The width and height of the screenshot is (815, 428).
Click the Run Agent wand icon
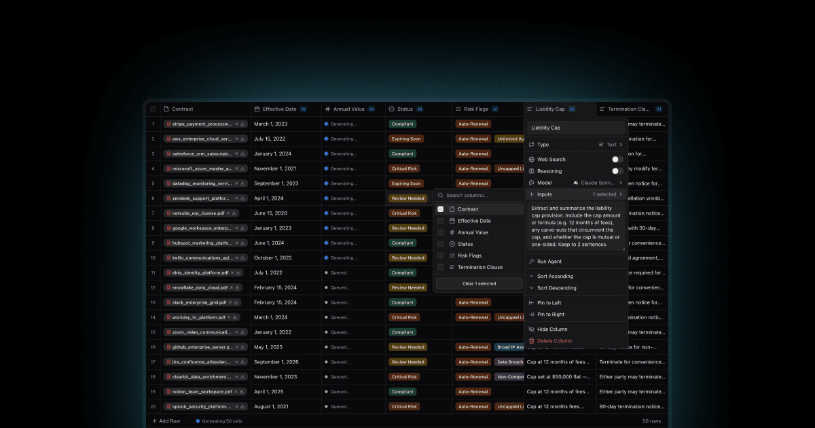point(532,262)
